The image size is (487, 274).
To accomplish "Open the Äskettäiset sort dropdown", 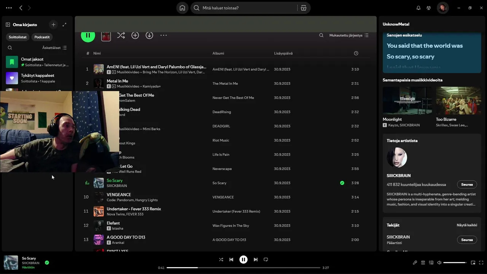I will [54, 48].
